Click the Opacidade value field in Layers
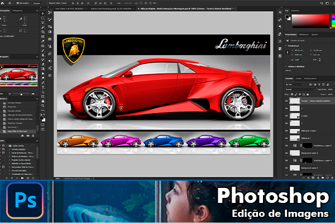Viewport: 335px width, 223px height. click(x=330, y=89)
